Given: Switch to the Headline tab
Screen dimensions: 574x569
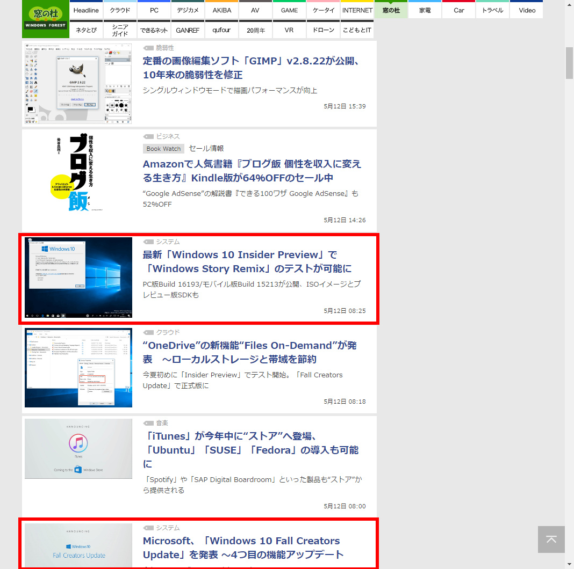Looking at the screenshot, I should [x=86, y=10].
